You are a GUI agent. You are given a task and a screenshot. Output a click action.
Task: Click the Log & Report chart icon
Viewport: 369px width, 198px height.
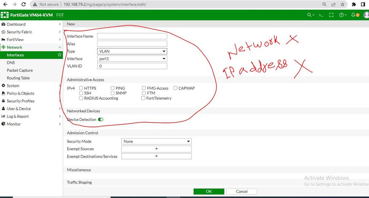(3, 116)
